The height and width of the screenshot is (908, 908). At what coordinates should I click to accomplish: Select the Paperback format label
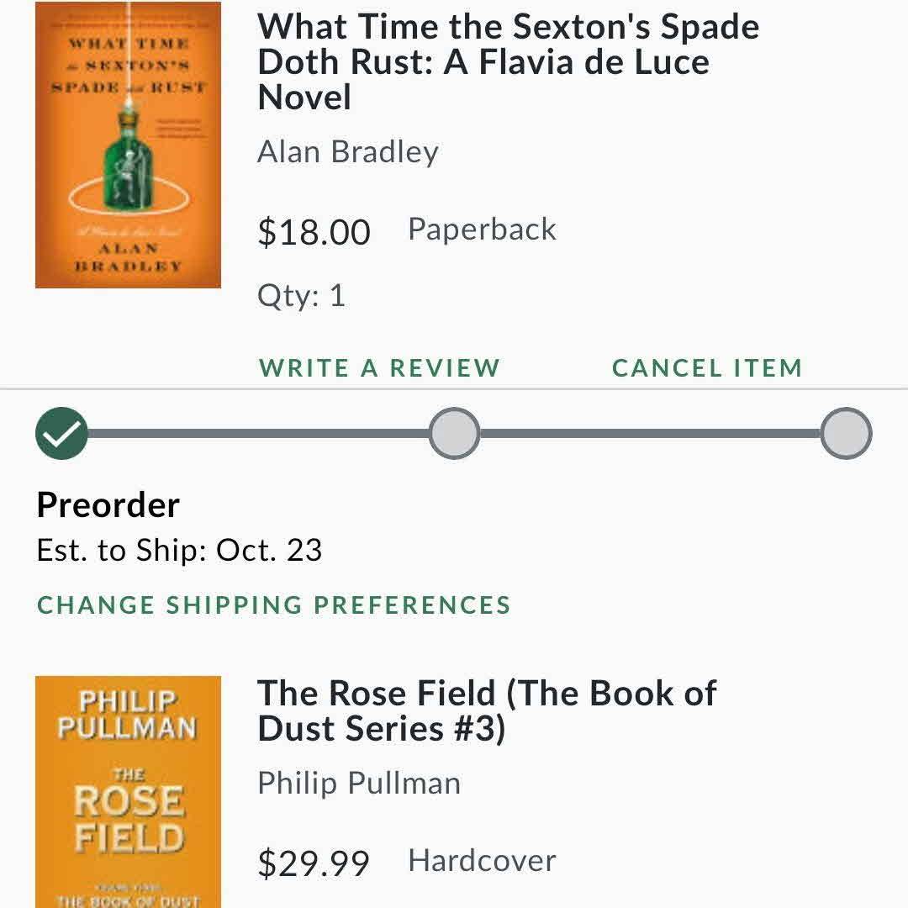coord(483,230)
